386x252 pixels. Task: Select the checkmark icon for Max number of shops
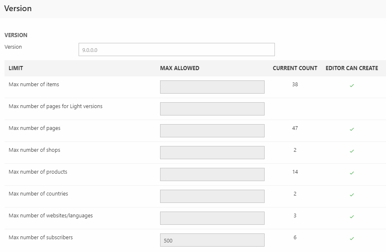(x=351, y=151)
